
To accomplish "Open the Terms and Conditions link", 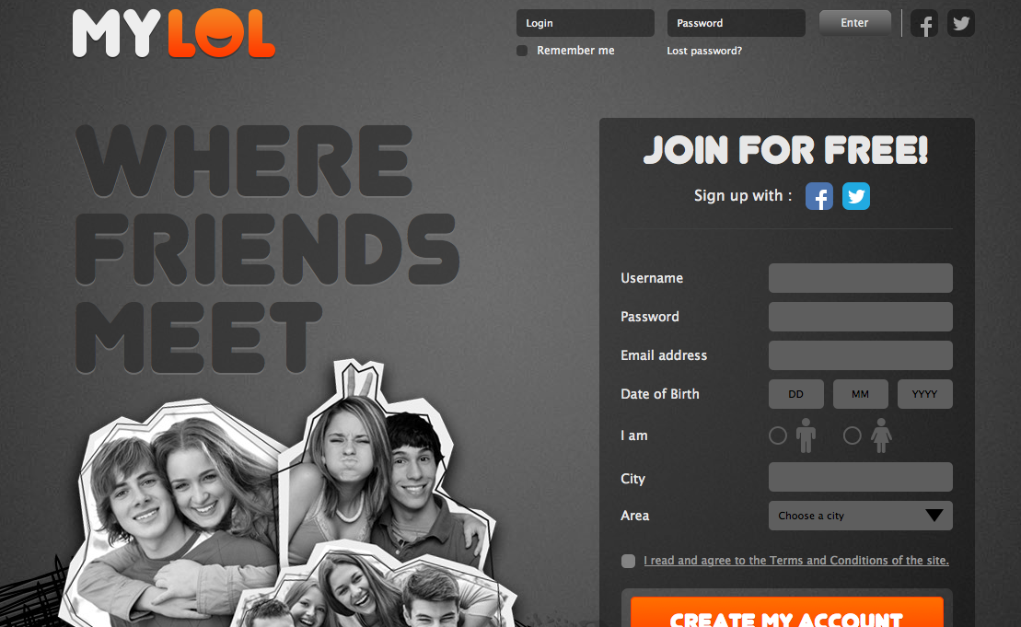I will pyautogui.click(x=795, y=560).
